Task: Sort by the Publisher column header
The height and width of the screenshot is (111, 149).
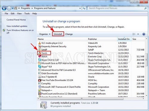Action: pyautogui.click(x=102, y=39)
